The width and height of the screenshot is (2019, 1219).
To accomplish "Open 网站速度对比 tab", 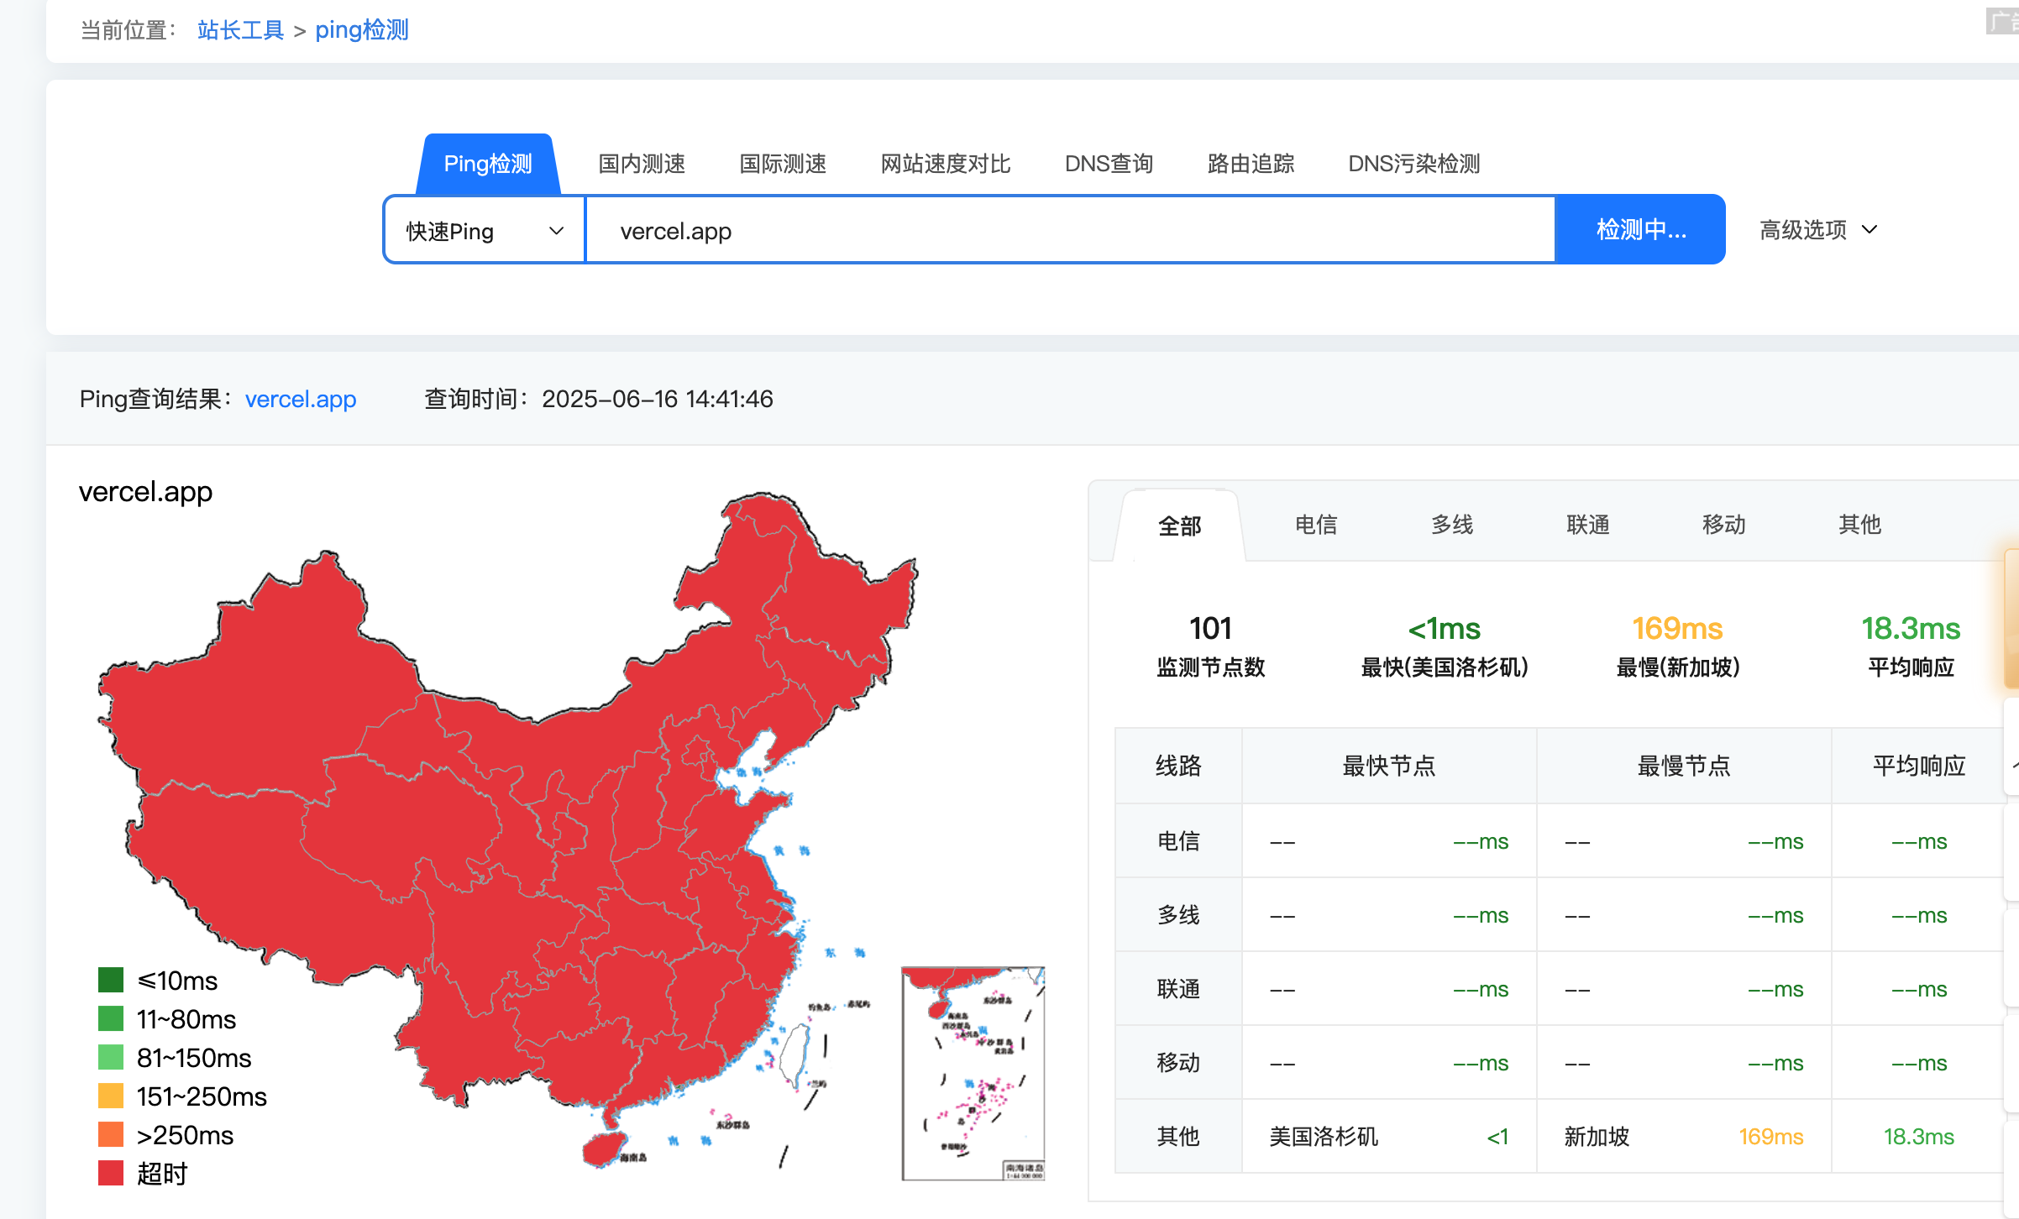I will [x=946, y=164].
